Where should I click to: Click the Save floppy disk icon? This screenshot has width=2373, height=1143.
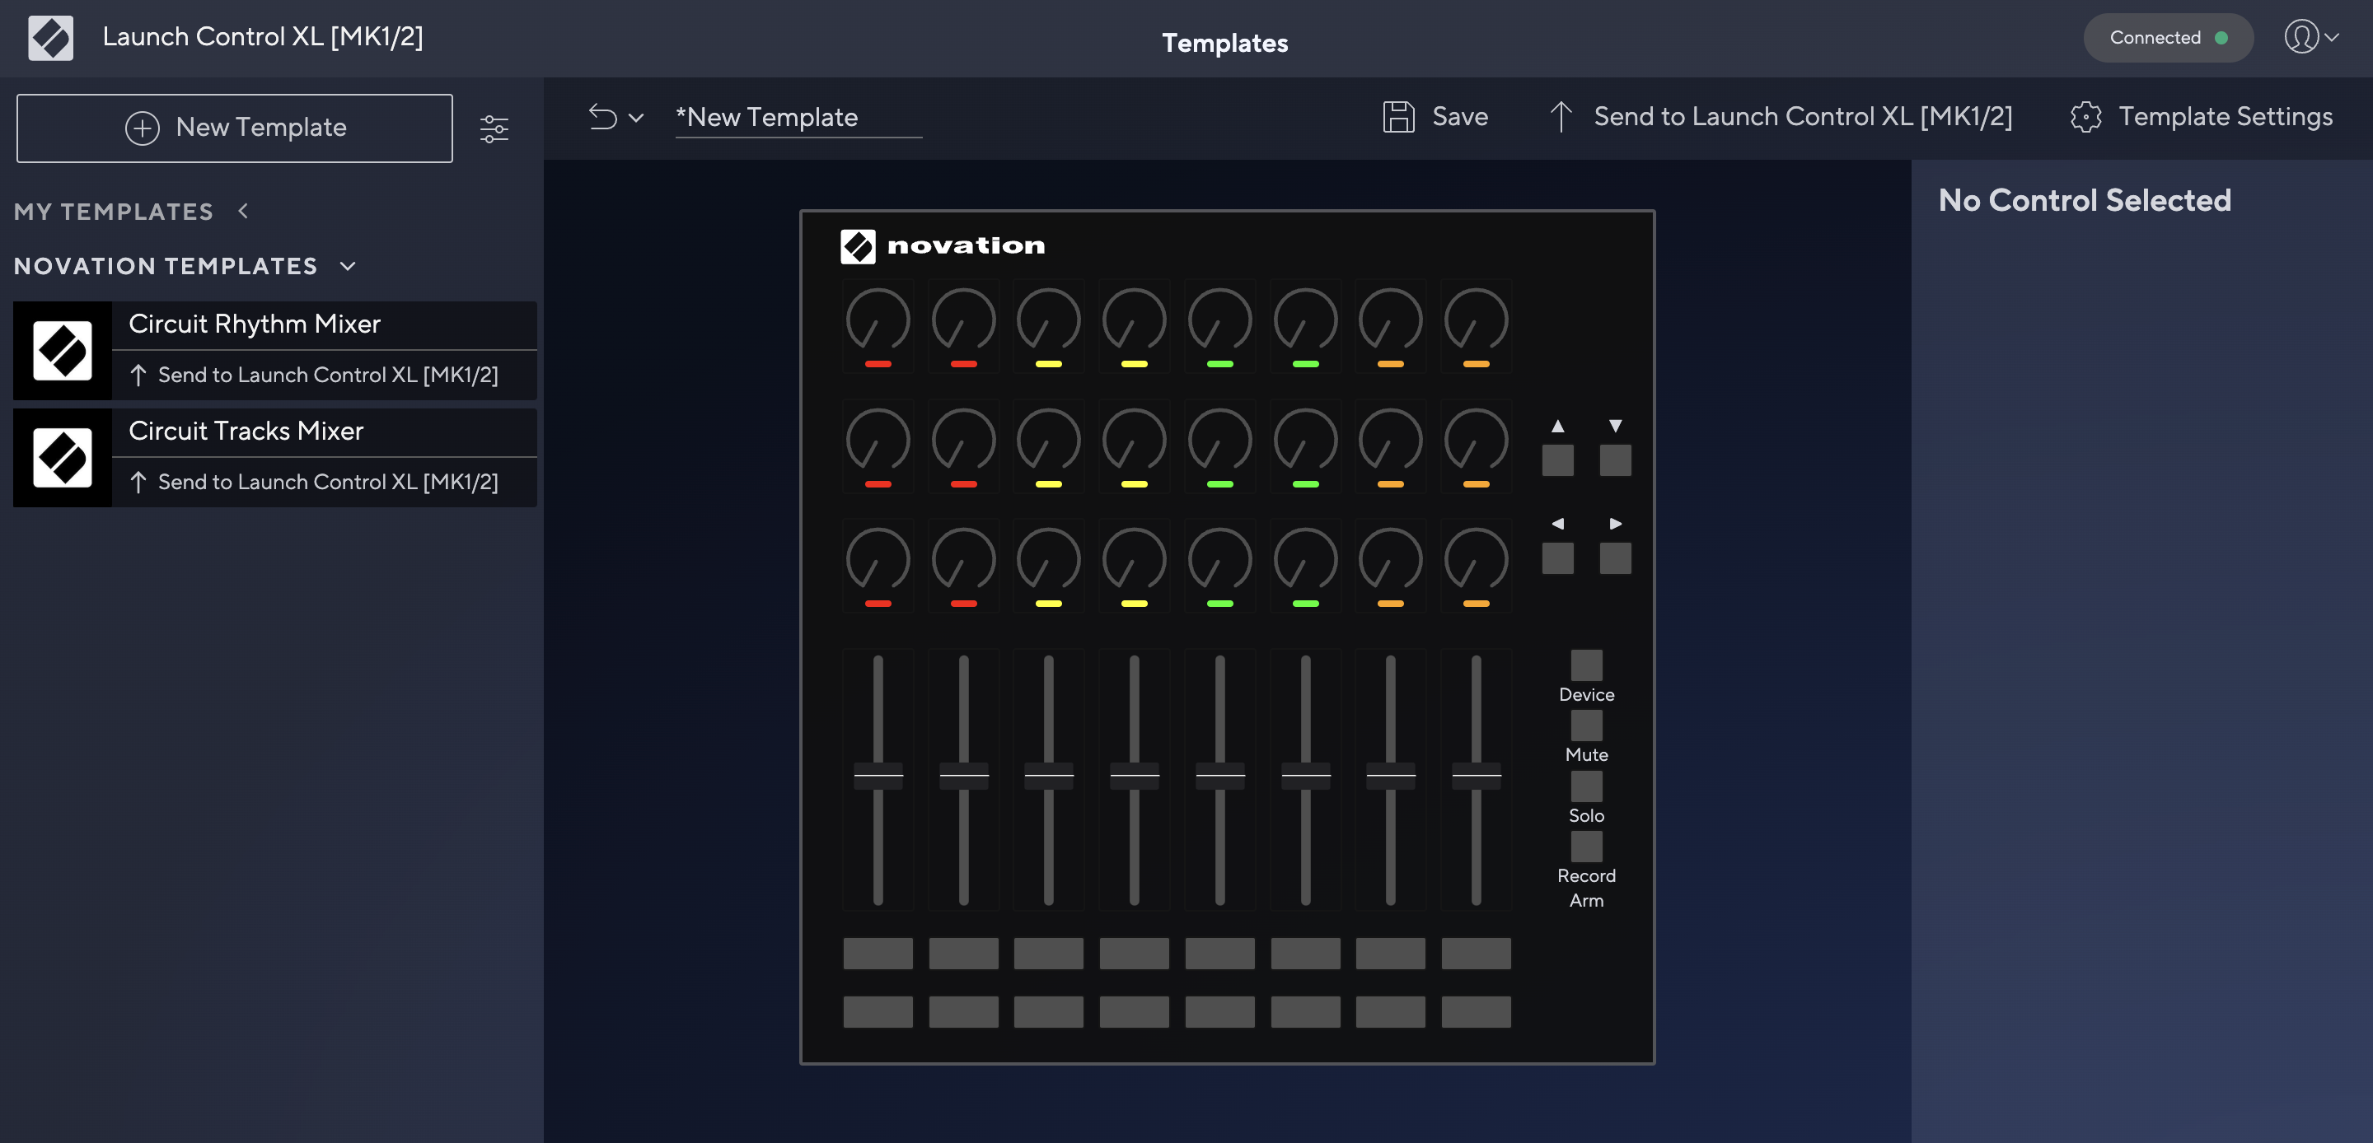pyautogui.click(x=1398, y=117)
